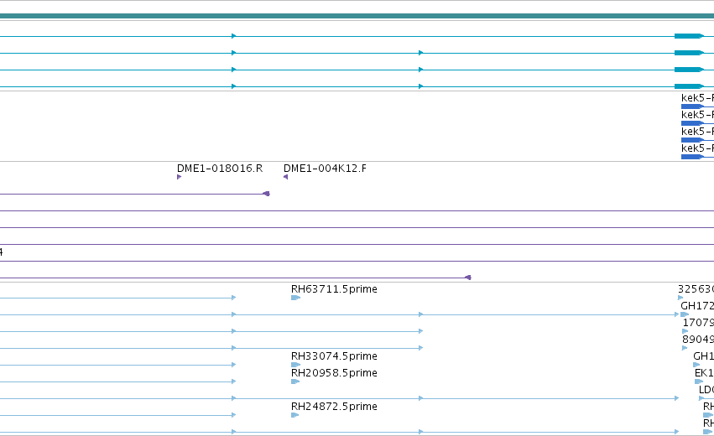Click the purple arrow glyph under DME1-018O16.R
The image size is (714, 436).
179,177
